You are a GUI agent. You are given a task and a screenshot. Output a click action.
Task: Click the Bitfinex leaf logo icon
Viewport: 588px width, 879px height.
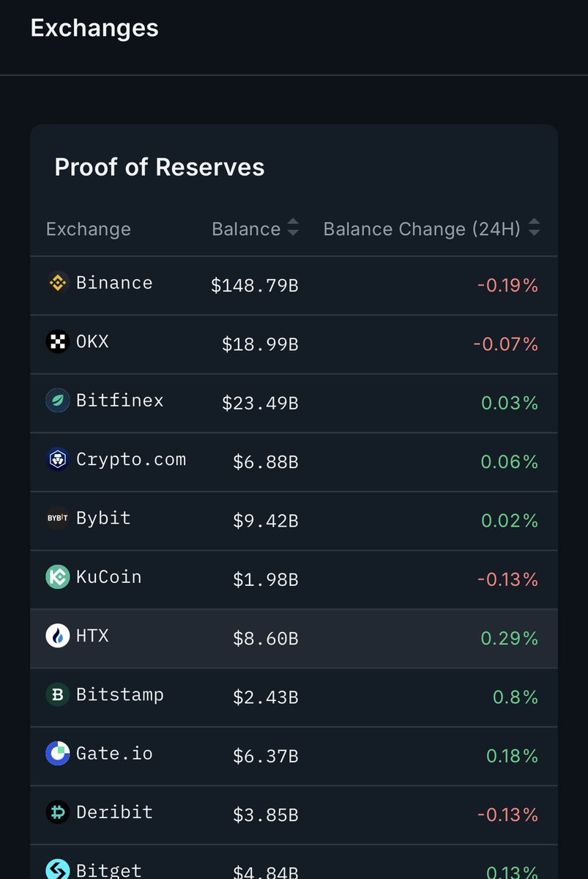[x=58, y=401]
